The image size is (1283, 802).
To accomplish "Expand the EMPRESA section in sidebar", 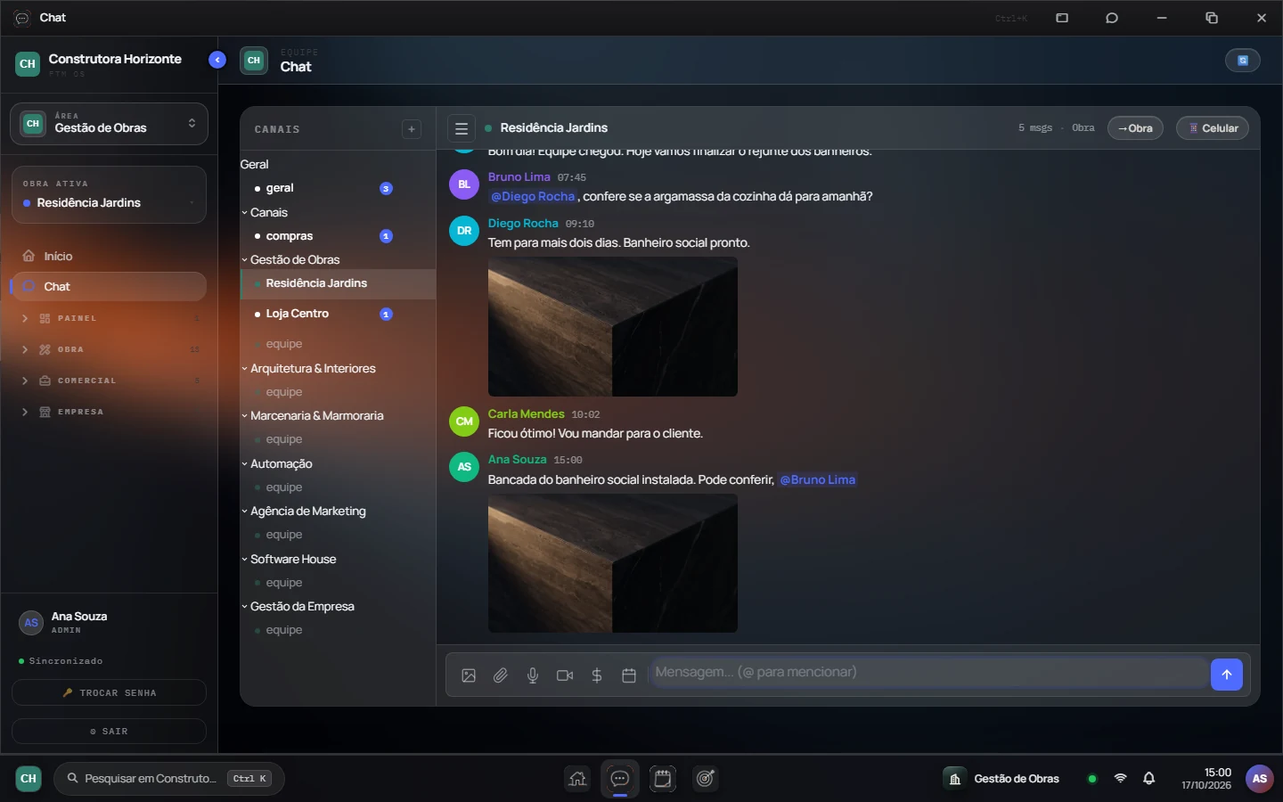I will pyautogui.click(x=109, y=412).
